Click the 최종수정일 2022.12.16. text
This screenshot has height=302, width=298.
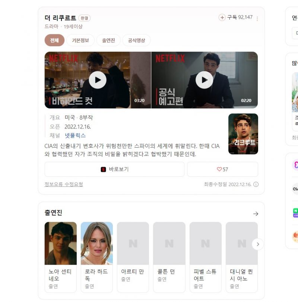pyautogui.click(x=228, y=184)
